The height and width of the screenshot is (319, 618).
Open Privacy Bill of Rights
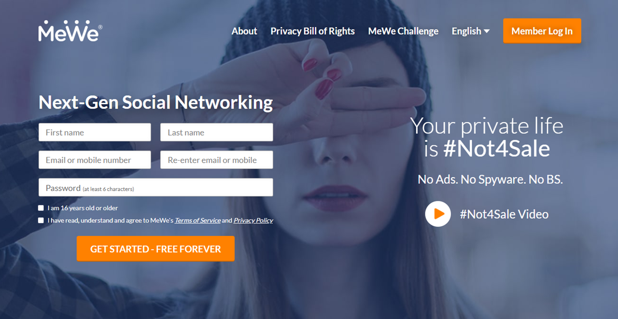pyautogui.click(x=312, y=31)
